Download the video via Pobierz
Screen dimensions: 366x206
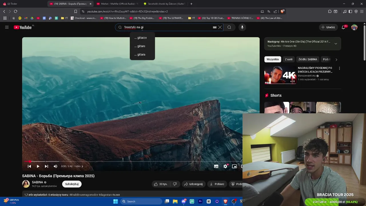pos(217,184)
